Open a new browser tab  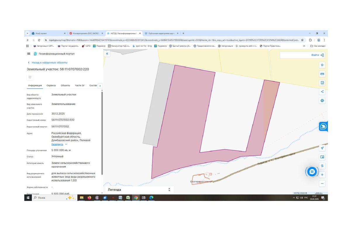[x=183, y=33]
